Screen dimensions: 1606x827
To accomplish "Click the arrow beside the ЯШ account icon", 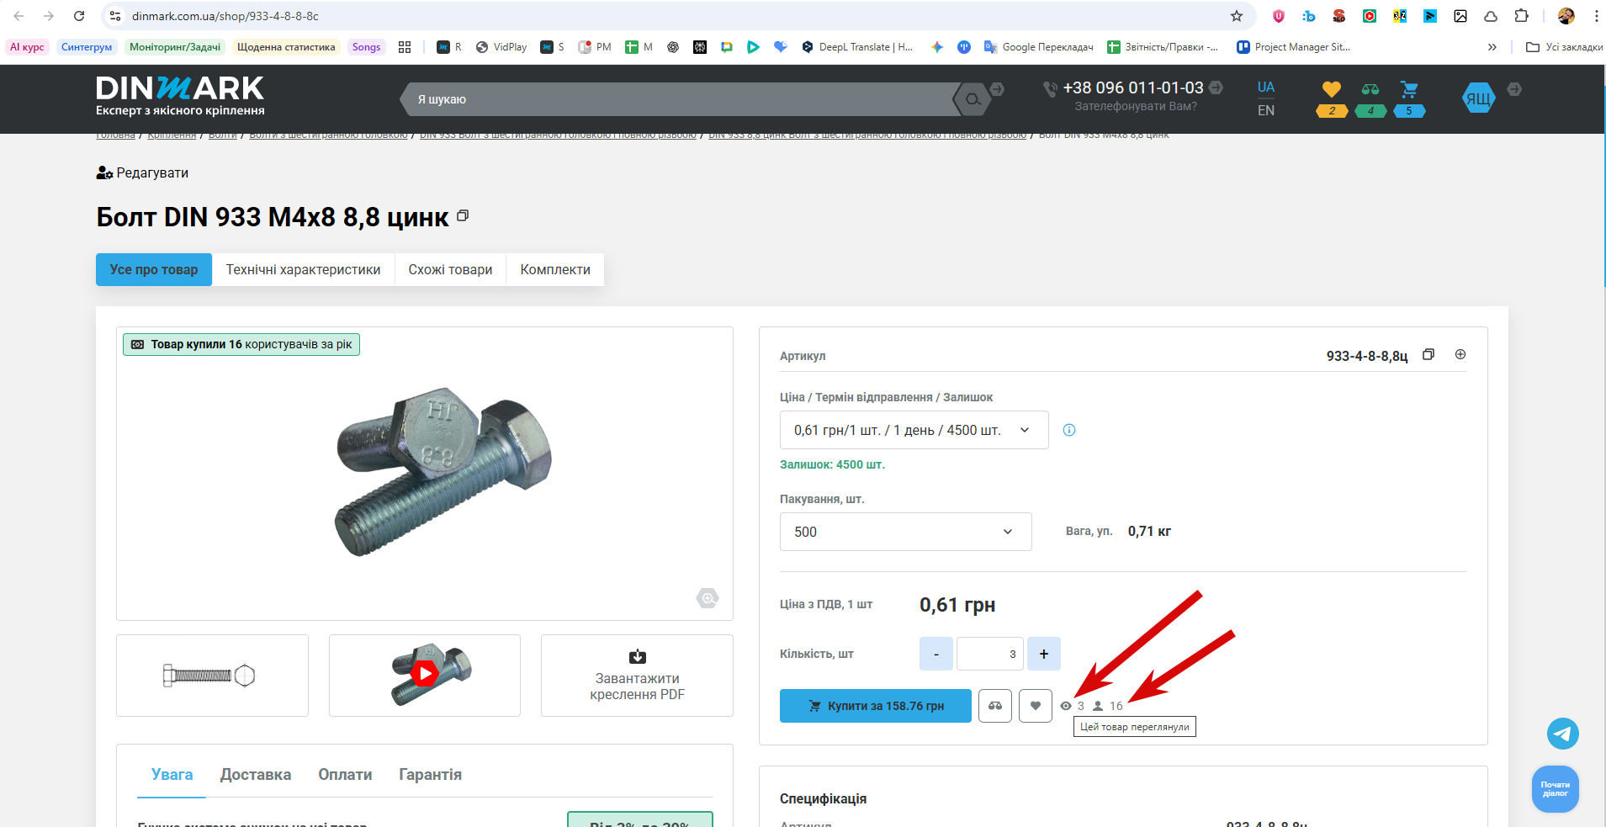I will 1514,89.
